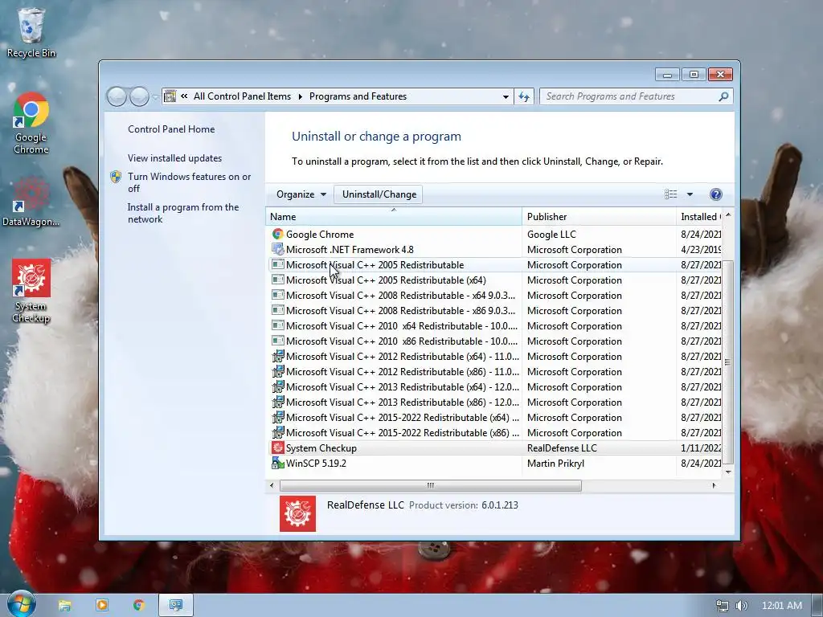Open the DataWagon desktop shortcut
823x617 pixels.
(x=31, y=202)
